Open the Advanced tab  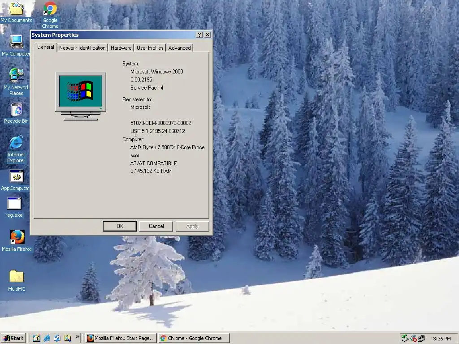click(x=179, y=47)
